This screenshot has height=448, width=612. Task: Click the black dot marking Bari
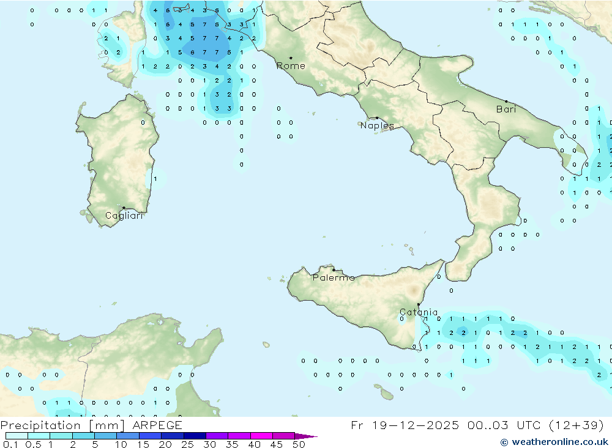(x=506, y=101)
